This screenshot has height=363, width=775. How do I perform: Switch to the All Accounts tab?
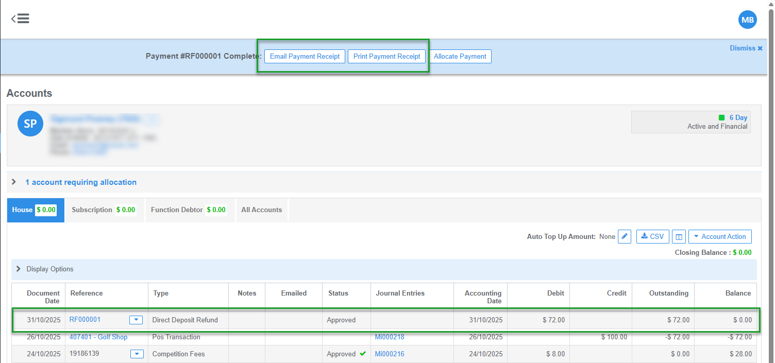coord(262,210)
